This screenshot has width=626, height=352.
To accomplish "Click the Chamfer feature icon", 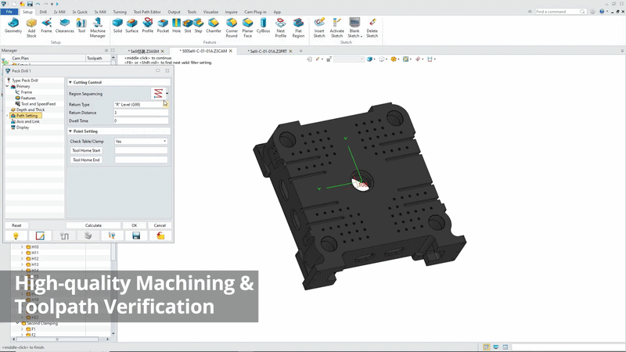I will click(x=214, y=27).
